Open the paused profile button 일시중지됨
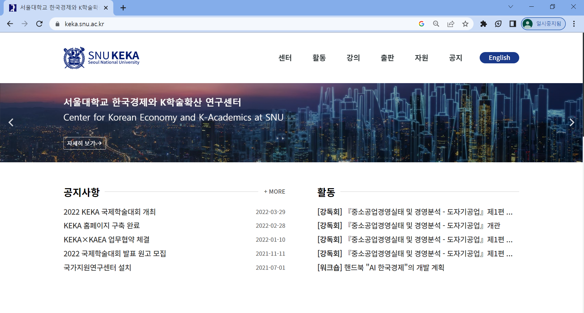The width and height of the screenshot is (584, 313). 543,24
